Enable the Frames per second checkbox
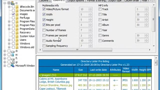160x90 pixels. pos(44,35)
